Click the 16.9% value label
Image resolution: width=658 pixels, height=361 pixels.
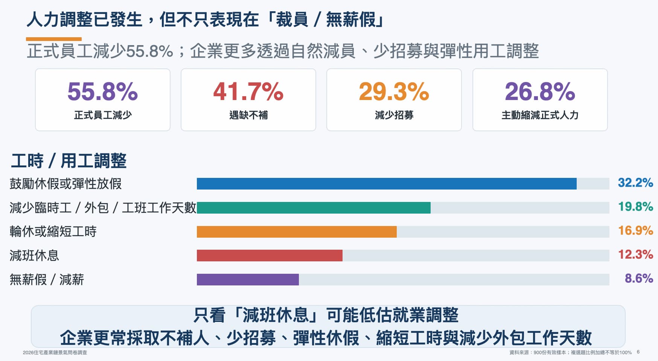635,231
